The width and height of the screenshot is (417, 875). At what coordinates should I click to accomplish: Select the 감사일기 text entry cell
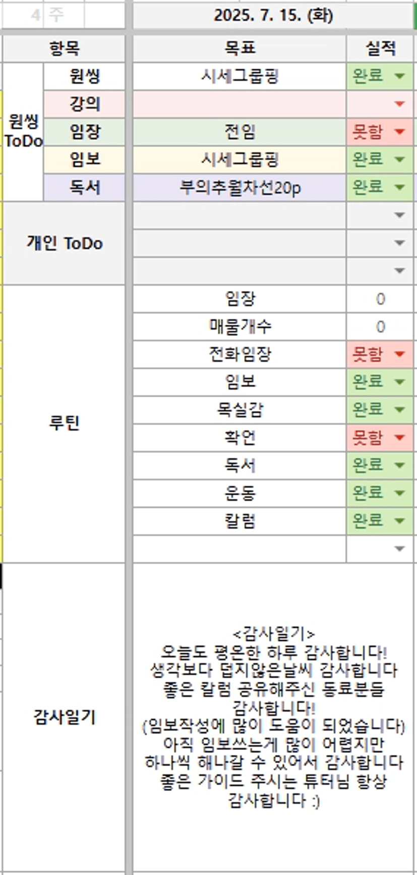(272, 716)
